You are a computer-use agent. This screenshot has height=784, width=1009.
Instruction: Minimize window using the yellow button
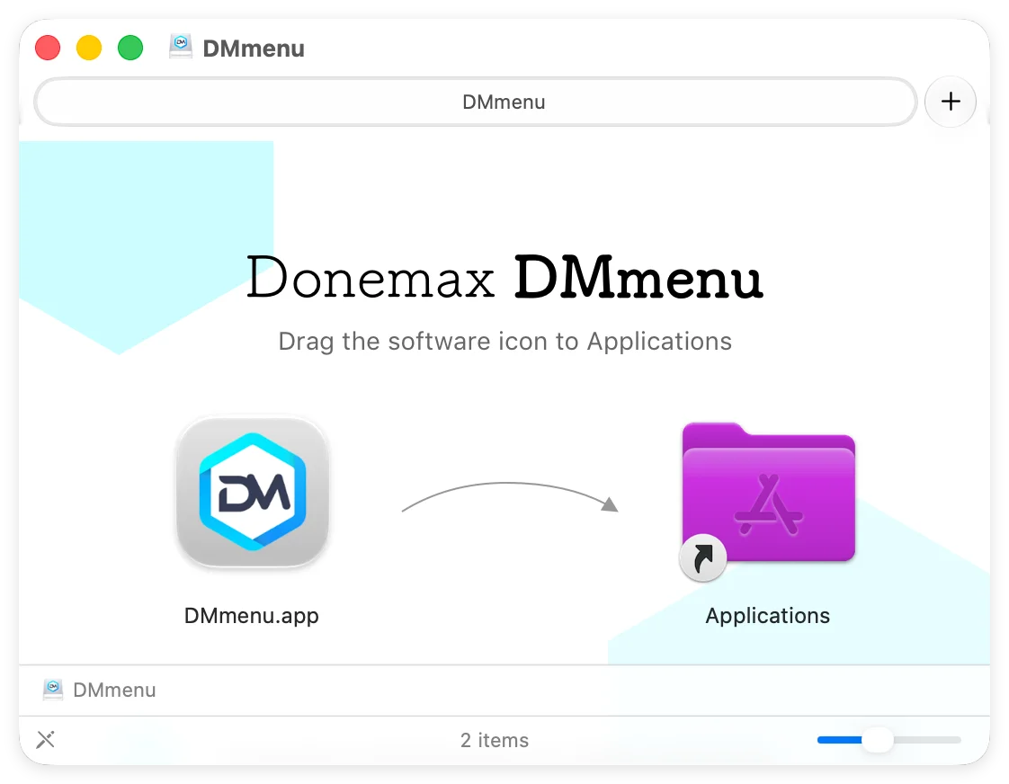[89, 48]
